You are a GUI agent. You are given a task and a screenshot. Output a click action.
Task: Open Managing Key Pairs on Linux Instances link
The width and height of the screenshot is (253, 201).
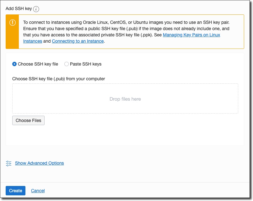click(191, 35)
